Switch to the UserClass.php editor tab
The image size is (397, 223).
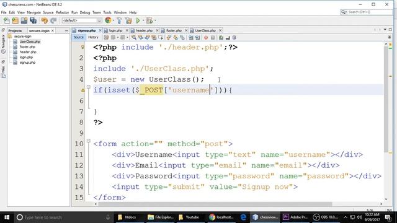pyautogui.click(x=205, y=30)
